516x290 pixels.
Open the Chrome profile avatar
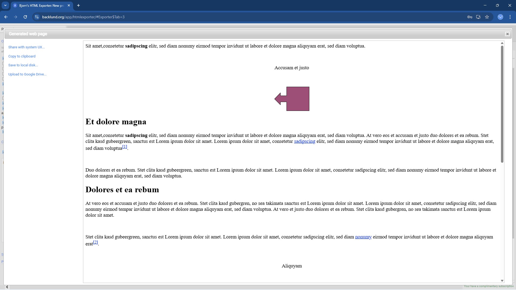tap(500, 17)
